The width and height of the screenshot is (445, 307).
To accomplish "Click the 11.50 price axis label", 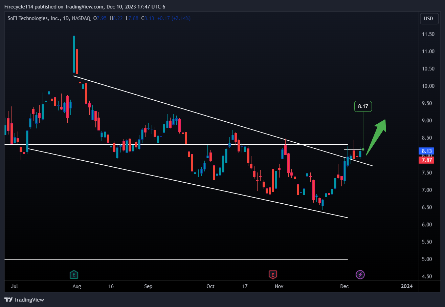I will [428, 34].
